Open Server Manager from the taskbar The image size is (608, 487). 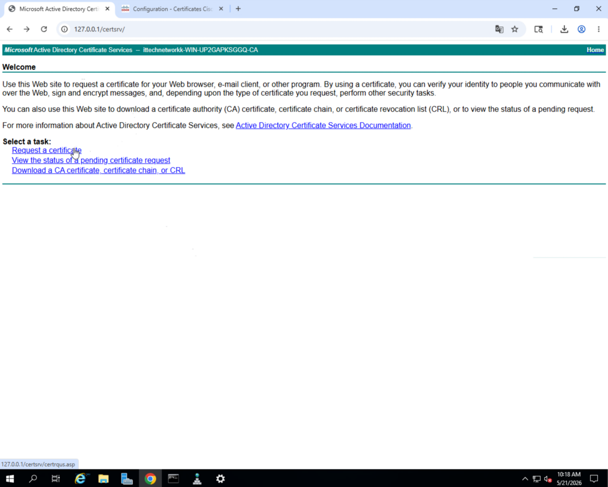tap(127, 479)
